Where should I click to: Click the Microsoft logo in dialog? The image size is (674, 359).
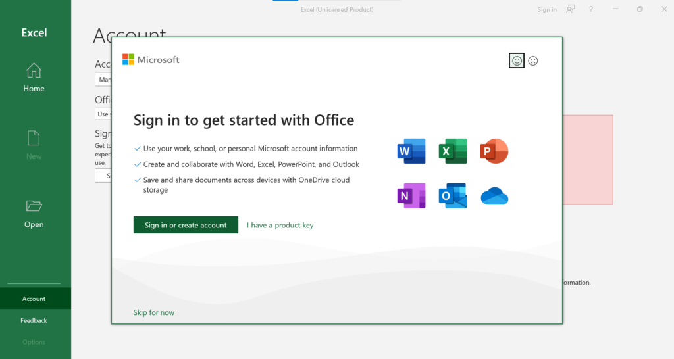[x=151, y=60]
